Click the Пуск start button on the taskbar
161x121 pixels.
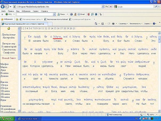click(7, 118)
